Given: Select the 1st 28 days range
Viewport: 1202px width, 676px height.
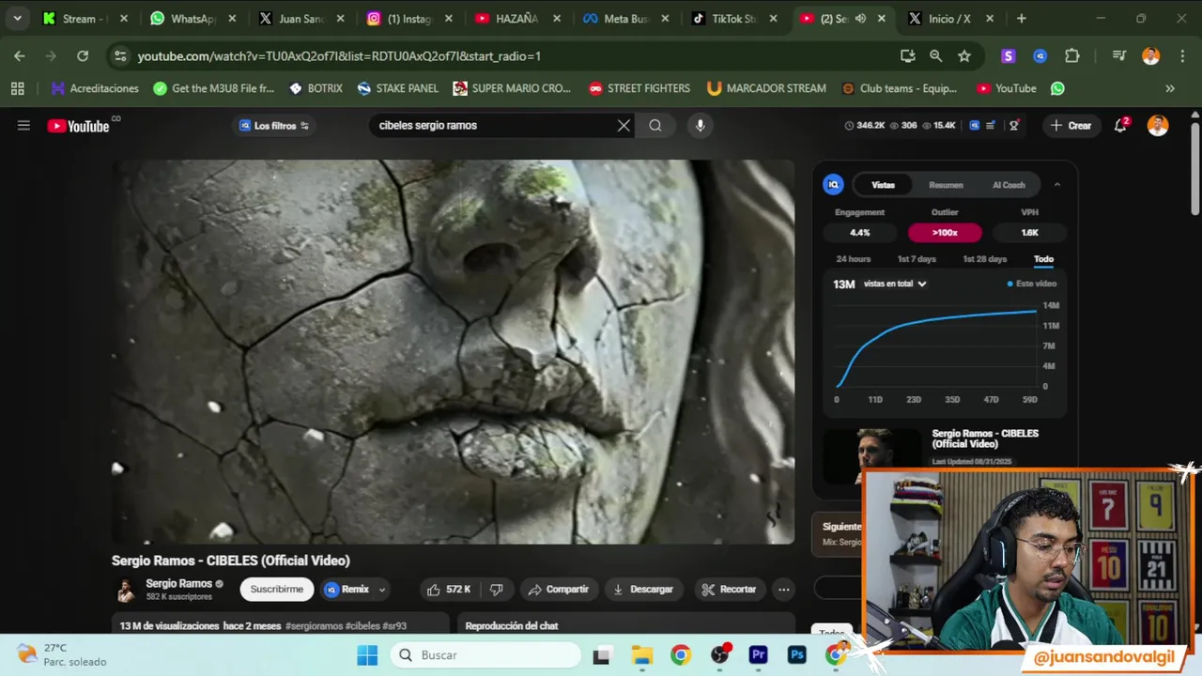Looking at the screenshot, I should pos(984,259).
